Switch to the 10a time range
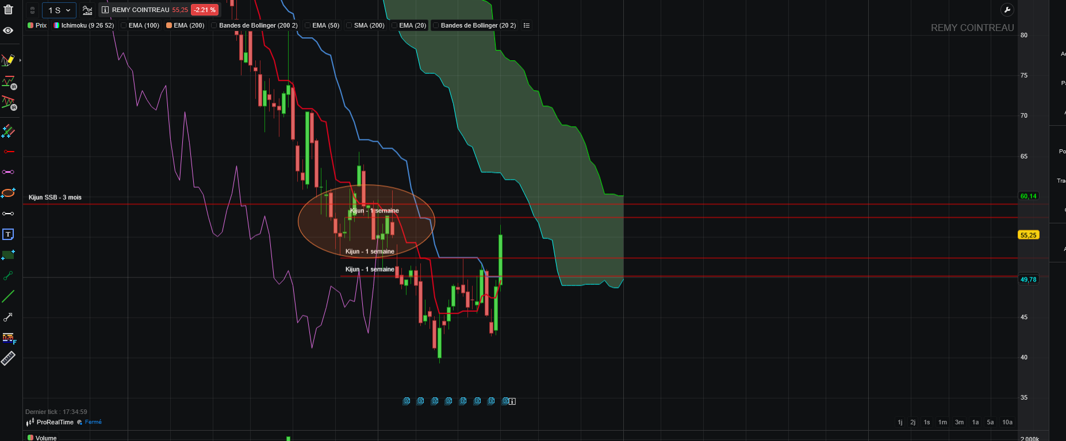The height and width of the screenshot is (441, 1066). click(1007, 422)
